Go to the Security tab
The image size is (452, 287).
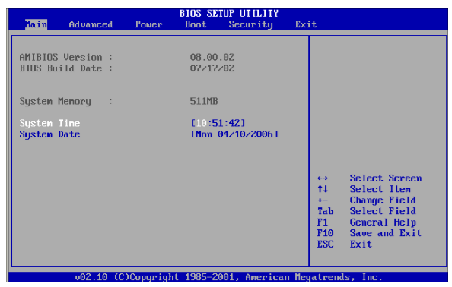click(250, 25)
